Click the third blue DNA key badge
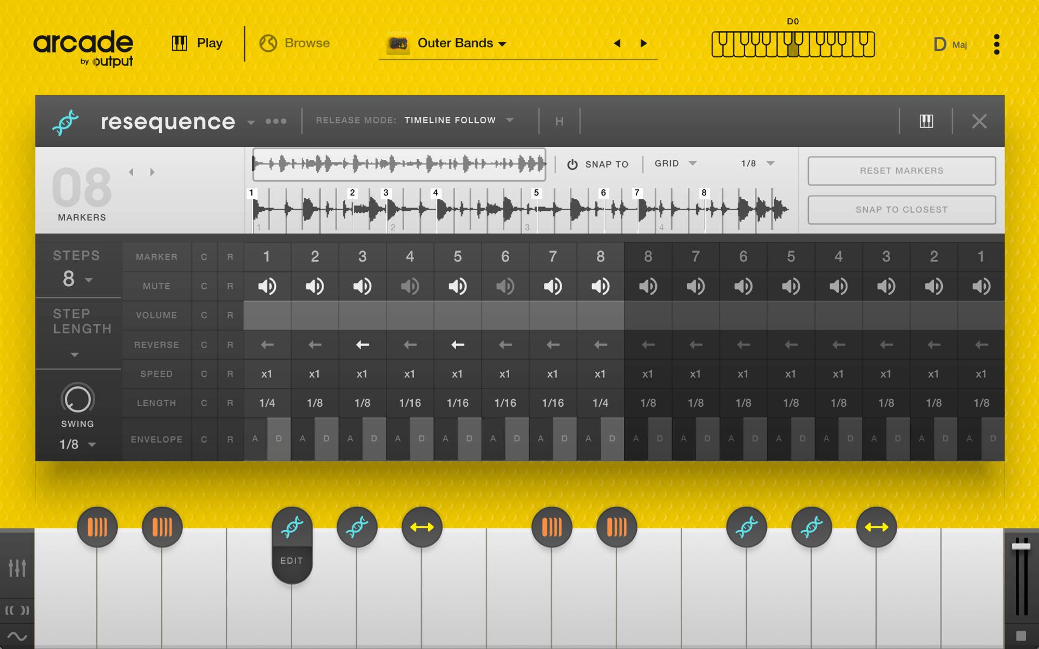Screen dimensions: 1039x649 747,527
